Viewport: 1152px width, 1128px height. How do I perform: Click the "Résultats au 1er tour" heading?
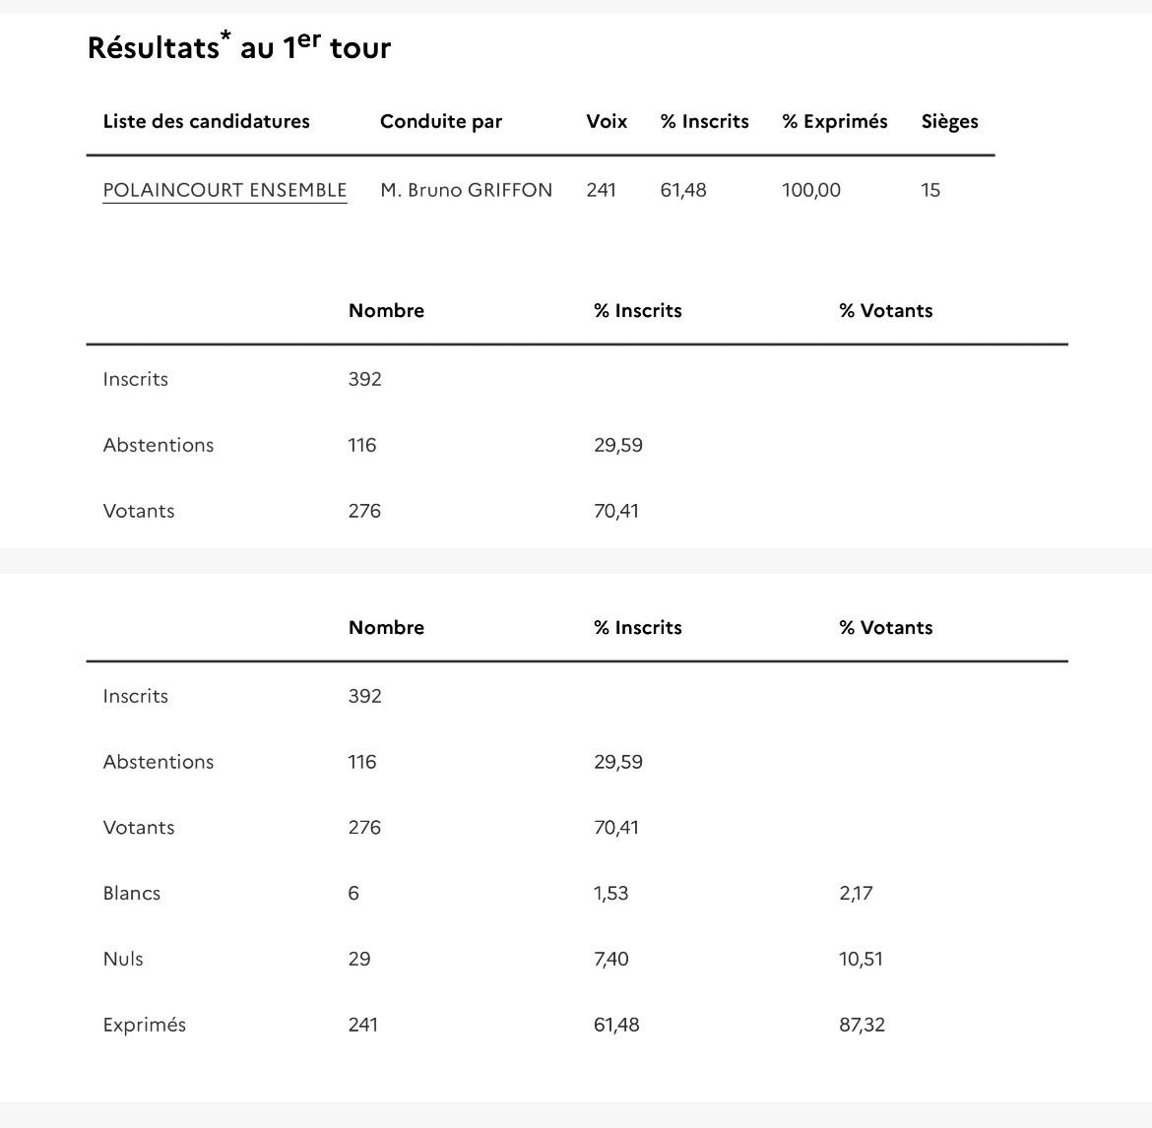click(x=239, y=47)
